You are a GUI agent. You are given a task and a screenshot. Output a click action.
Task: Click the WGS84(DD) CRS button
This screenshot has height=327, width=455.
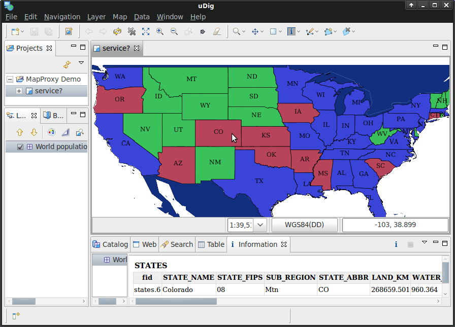point(304,225)
